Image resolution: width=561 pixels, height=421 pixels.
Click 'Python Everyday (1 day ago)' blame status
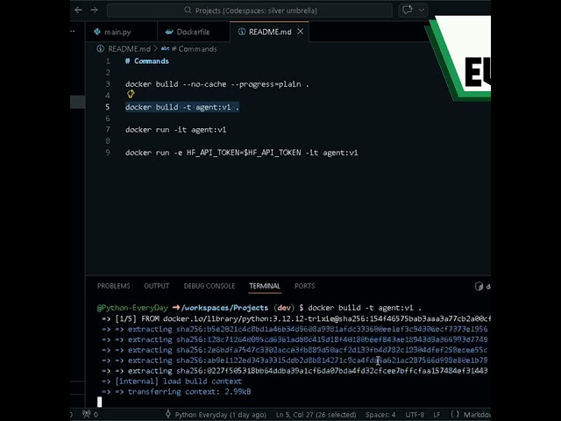(217, 415)
